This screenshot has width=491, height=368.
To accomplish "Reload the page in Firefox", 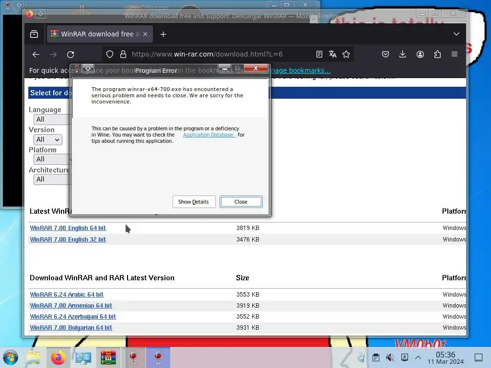I will pyautogui.click(x=70, y=55).
